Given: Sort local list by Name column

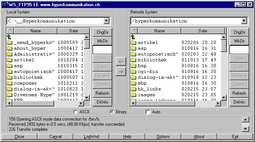Looking at the screenshot, I should [x=36, y=31].
